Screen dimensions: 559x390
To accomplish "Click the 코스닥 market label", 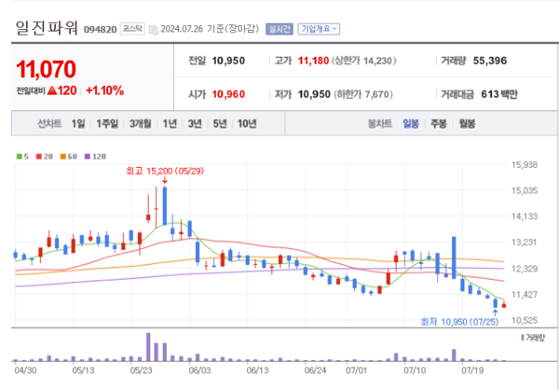I will pos(132,29).
